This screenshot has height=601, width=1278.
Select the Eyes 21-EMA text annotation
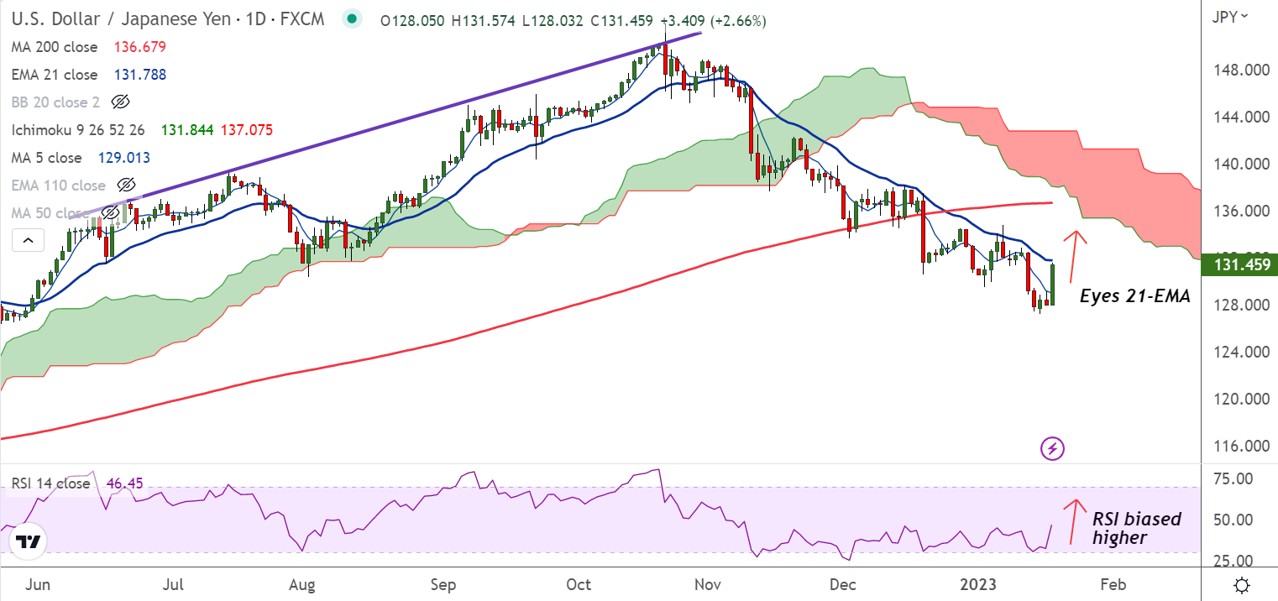tap(1134, 295)
